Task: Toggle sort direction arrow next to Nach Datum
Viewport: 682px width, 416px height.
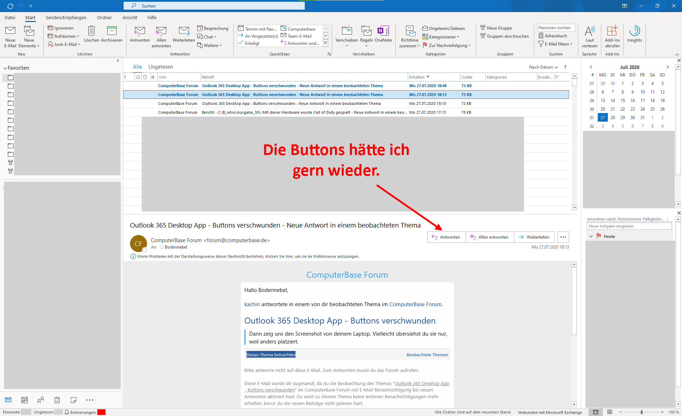Action: coord(565,67)
